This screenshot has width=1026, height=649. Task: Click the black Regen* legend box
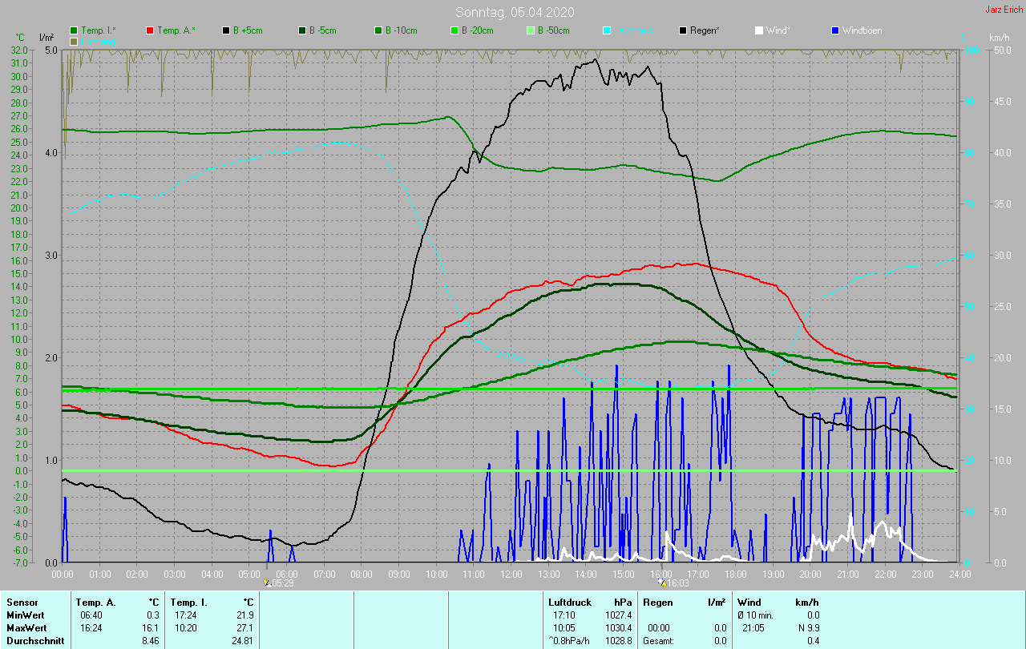(x=683, y=30)
